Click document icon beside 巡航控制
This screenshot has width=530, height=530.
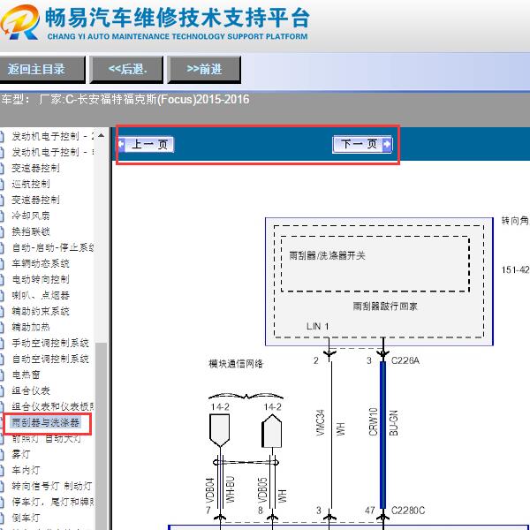pos(2,185)
